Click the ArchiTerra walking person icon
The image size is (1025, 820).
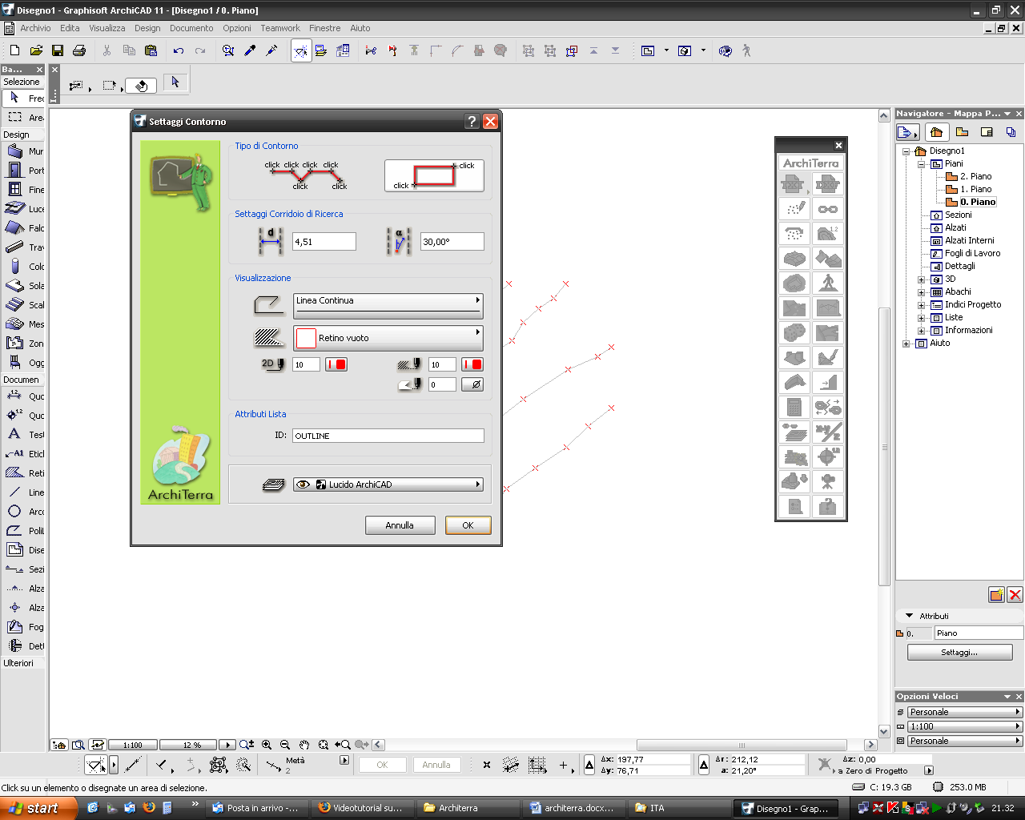click(828, 283)
